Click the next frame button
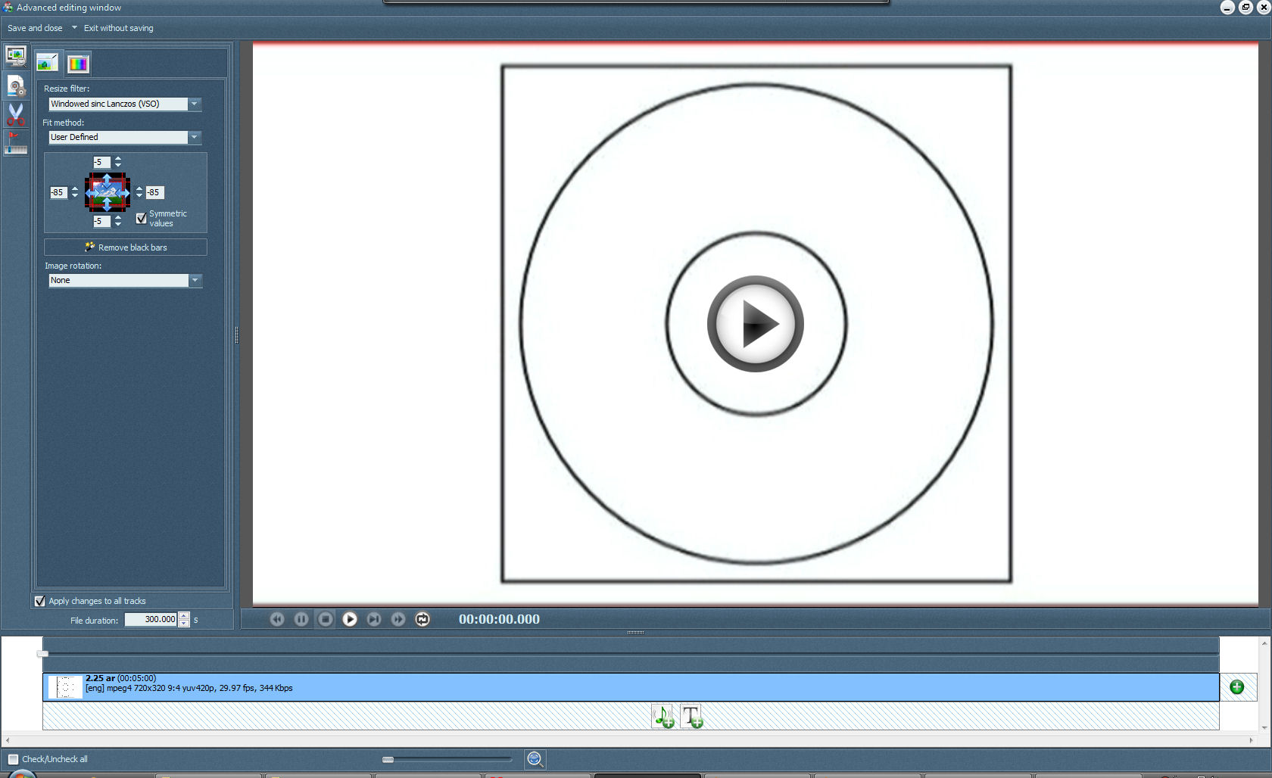Screen dimensions: 1272x778 (x=374, y=619)
